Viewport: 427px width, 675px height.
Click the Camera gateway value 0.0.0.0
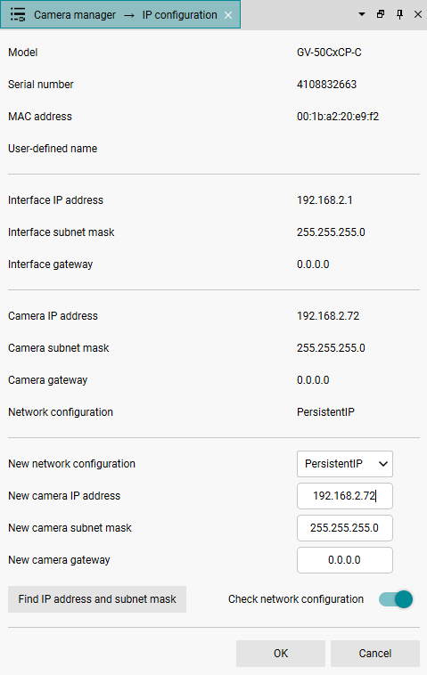click(x=313, y=380)
